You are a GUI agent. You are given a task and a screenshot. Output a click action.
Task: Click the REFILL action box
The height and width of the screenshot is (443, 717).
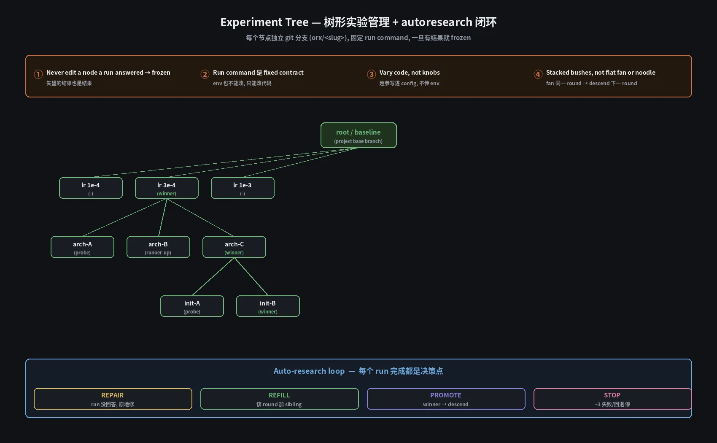[280, 399]
